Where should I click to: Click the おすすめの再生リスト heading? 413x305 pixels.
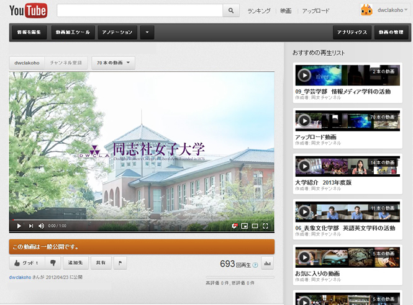(x=319, y=53)
